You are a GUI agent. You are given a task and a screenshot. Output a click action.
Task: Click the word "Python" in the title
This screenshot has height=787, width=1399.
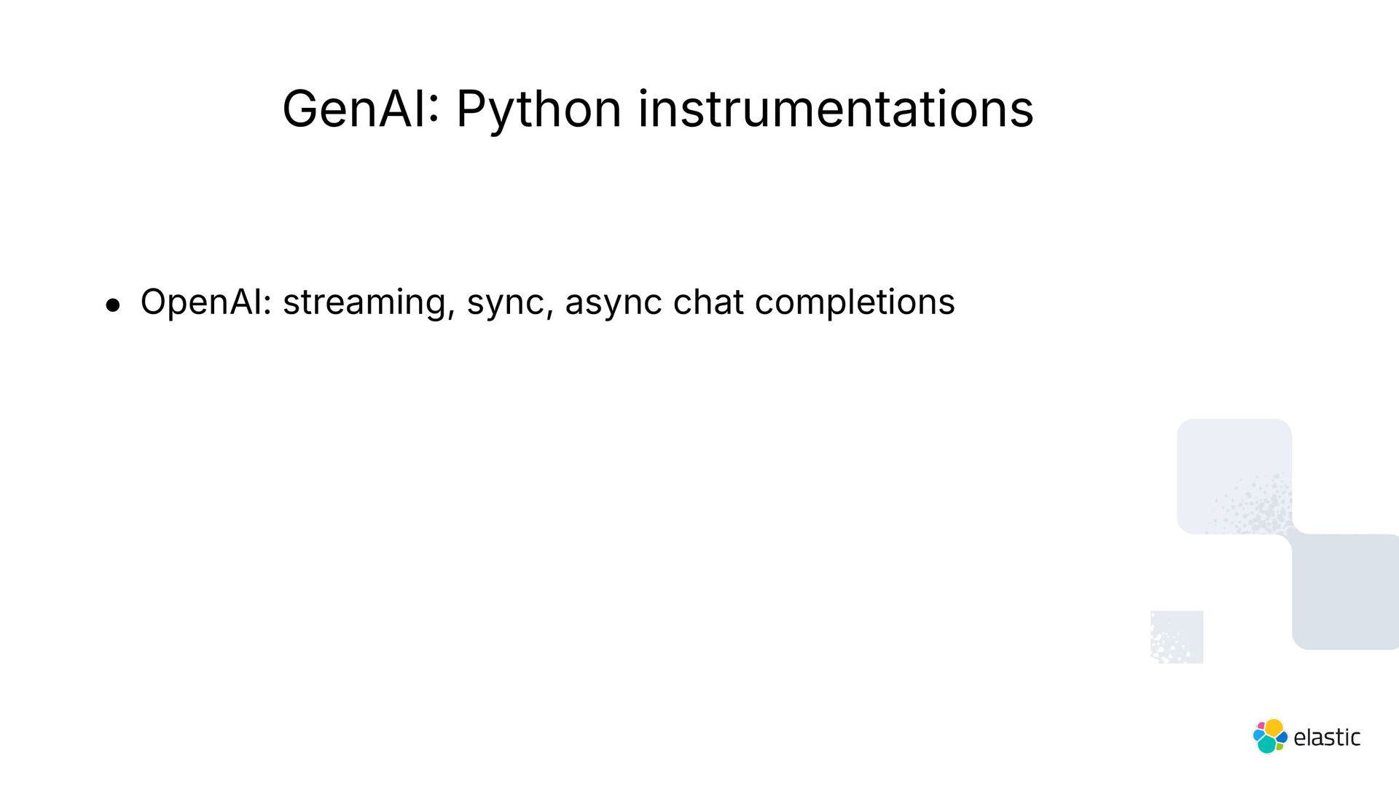click(538, 111)
